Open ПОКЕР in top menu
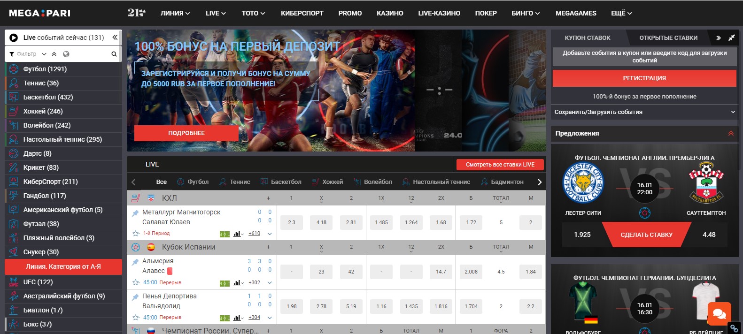The image size is (743, 334). pos(486,13)
